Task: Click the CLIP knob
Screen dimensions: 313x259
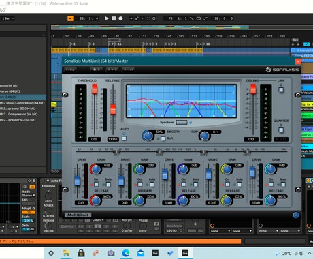Action: pos(205,136)
